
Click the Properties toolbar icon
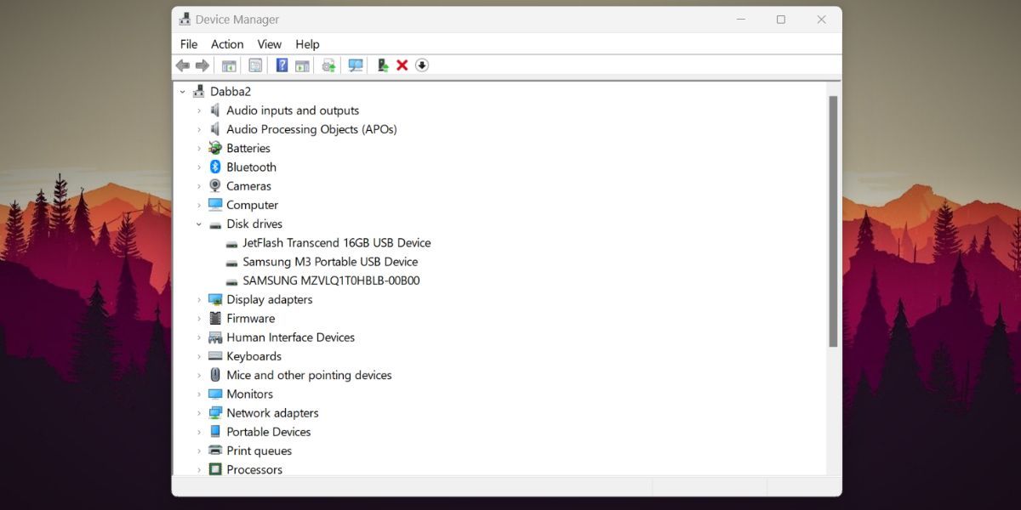click(256, 65)
